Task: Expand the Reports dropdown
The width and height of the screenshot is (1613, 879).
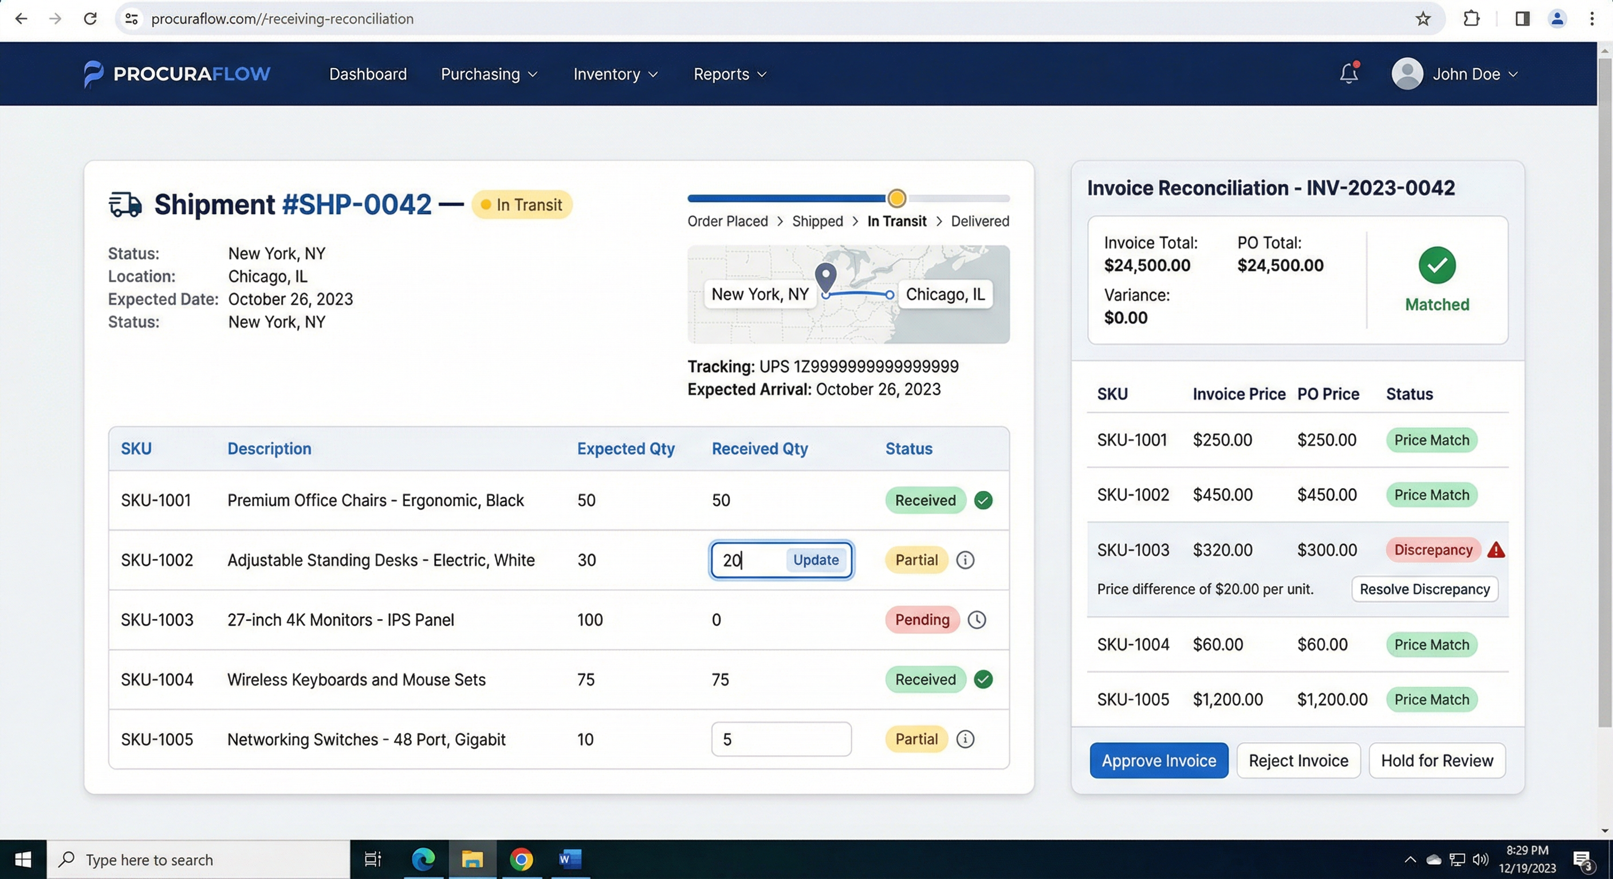Action: point(729,74)
